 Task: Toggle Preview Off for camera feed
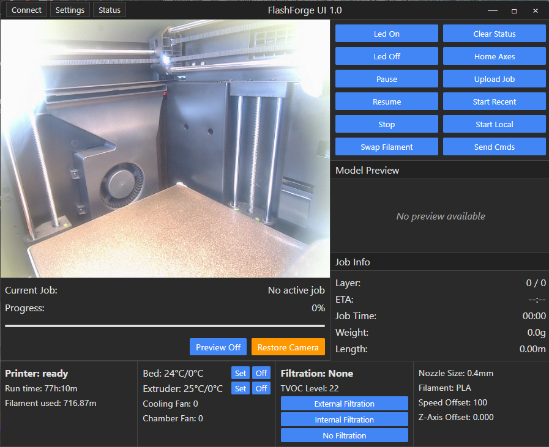[x=218, y=347]
